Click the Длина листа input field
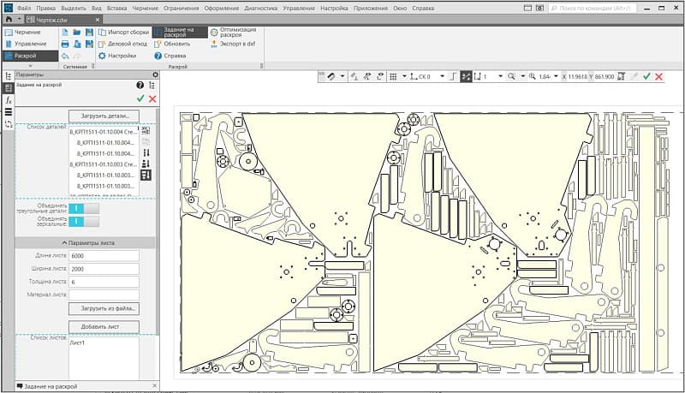The image size is (685, 393). tap(104, 256)
